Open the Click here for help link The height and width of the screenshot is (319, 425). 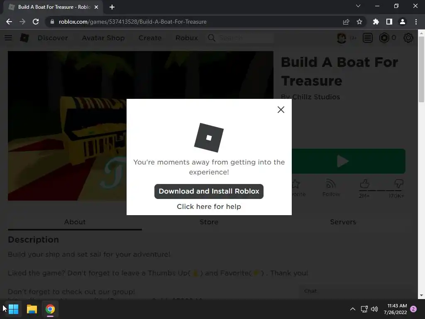pos(209,206)
